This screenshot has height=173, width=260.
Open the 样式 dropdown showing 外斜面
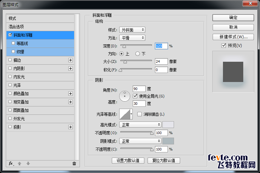coord(132,30)
